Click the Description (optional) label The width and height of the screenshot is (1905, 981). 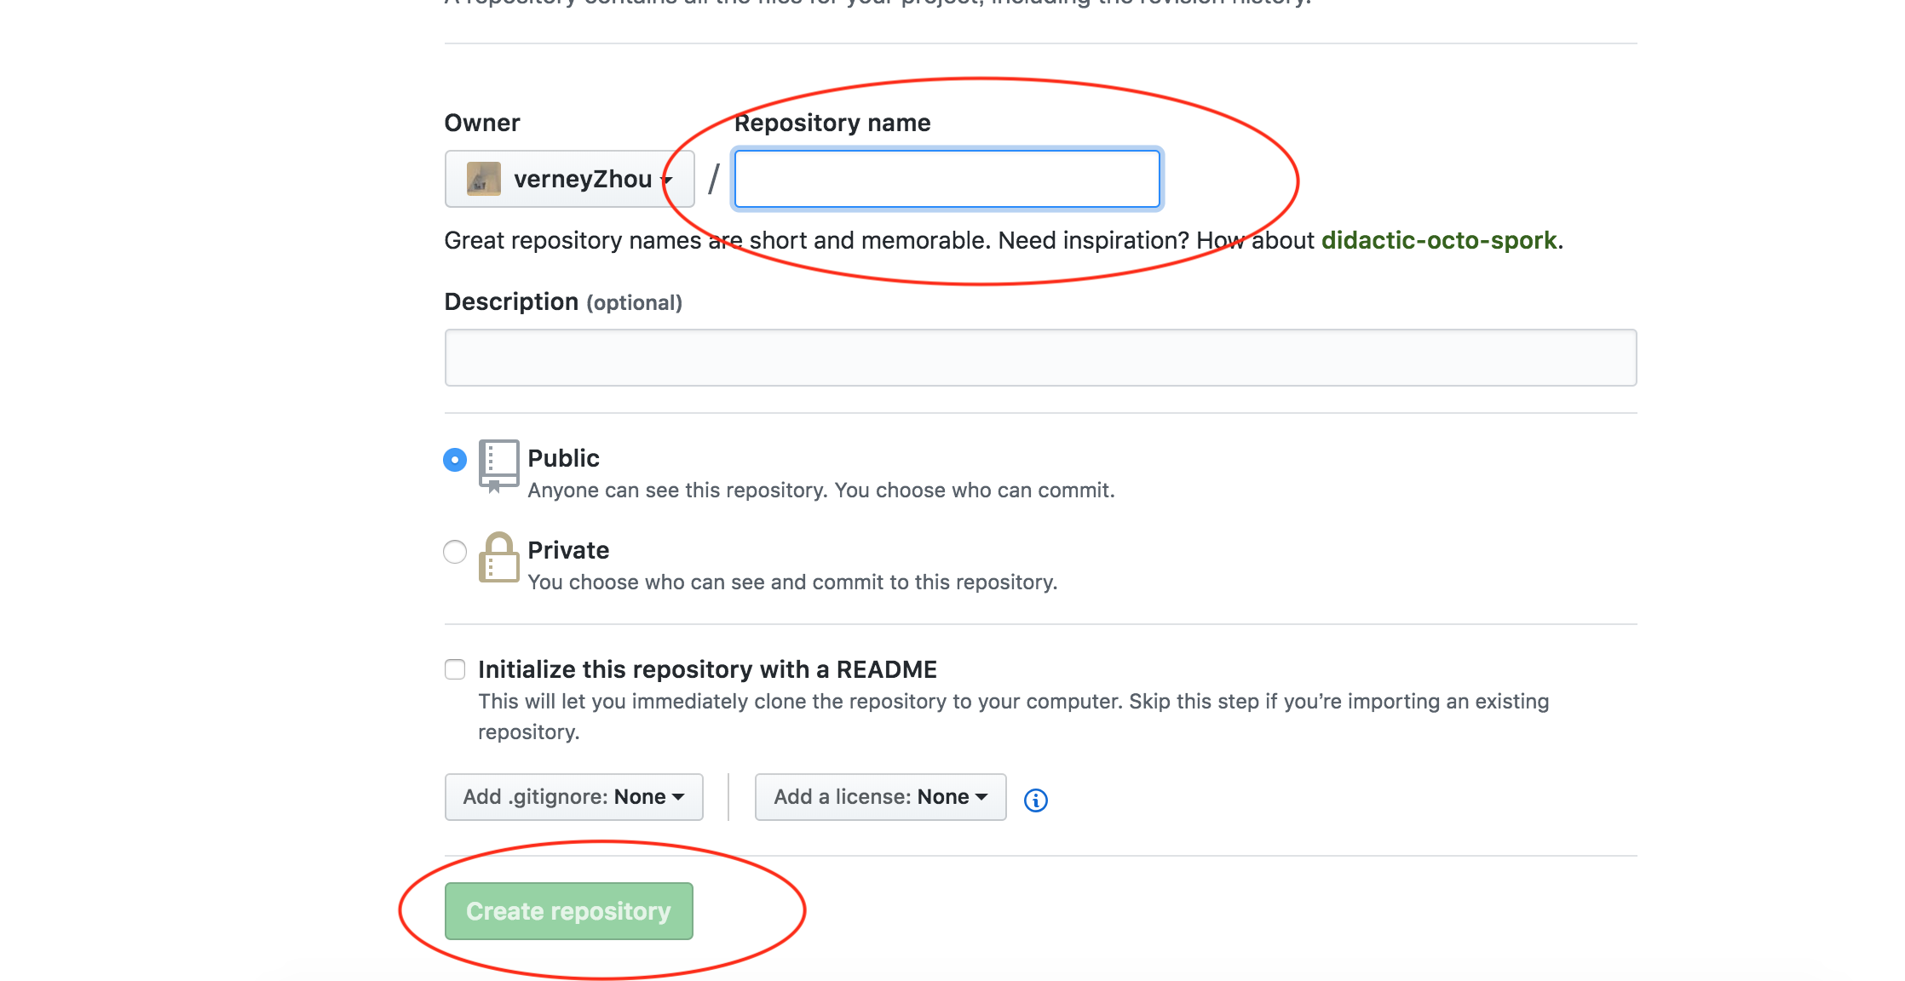pyautogui.click(x=562, y=301)
